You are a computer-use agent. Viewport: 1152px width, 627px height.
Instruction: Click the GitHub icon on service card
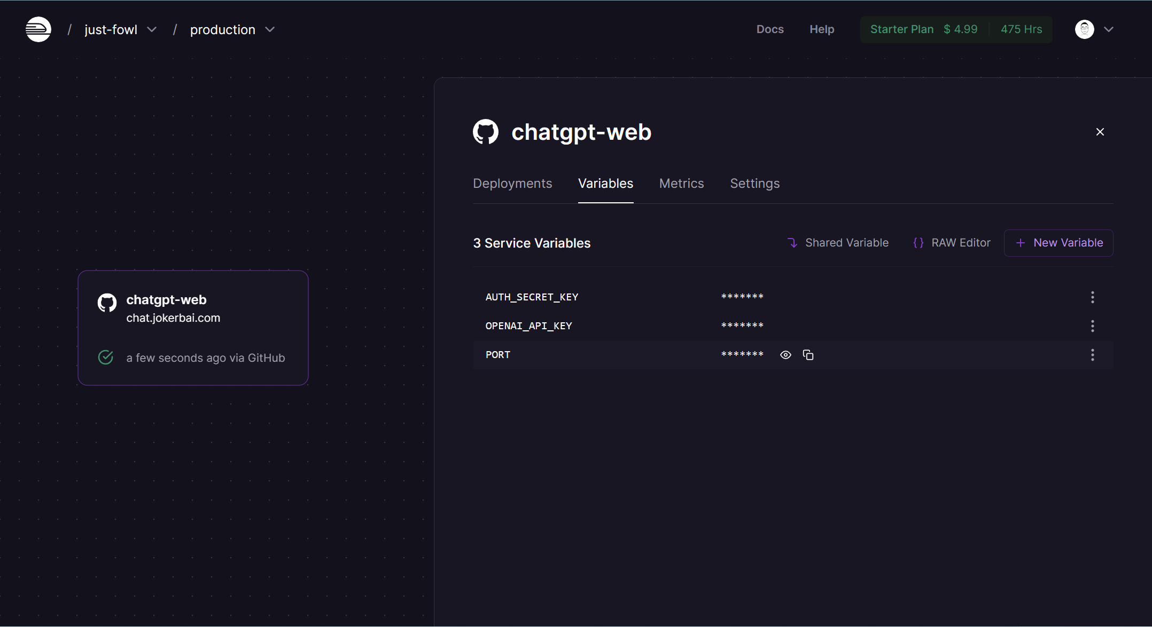pyautogui.click(x=107, y=303)
